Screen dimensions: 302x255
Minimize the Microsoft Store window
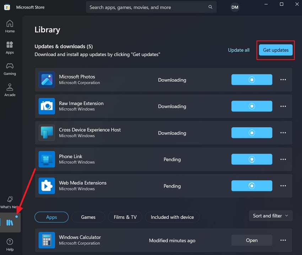click(266, 4)
